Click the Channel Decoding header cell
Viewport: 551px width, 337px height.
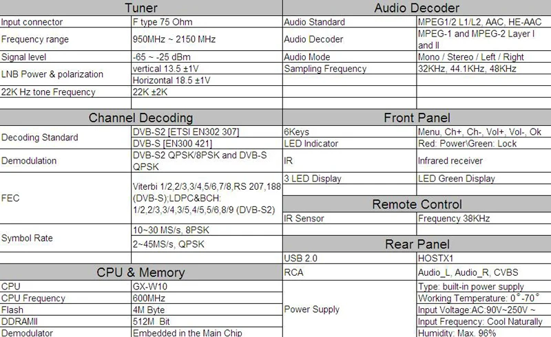141,118
